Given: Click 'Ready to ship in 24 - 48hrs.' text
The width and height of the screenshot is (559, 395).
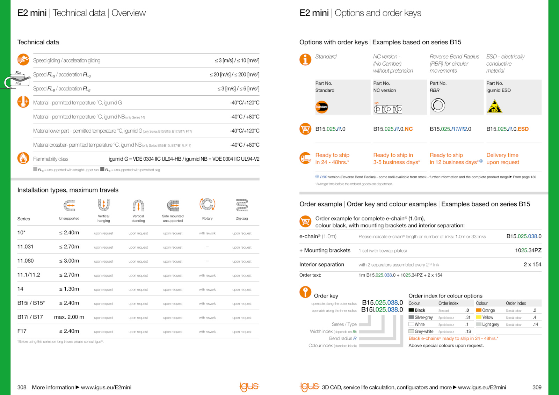Looking at the screenshot, I should pyautogui.click(x=332, y=159).
